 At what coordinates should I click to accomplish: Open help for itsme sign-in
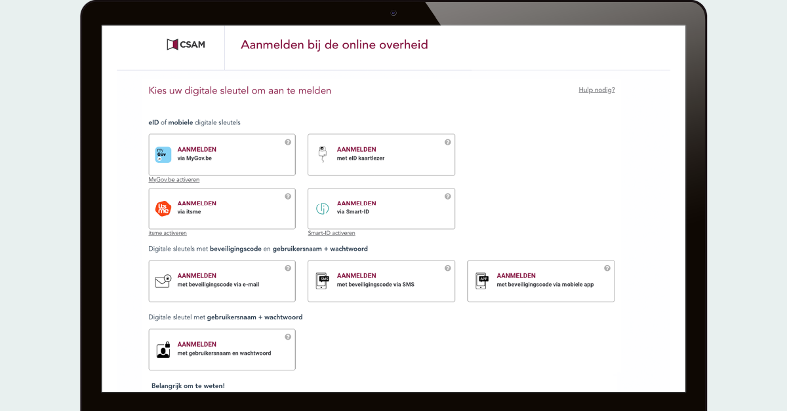pyautogui.click(x=288, y=196)
